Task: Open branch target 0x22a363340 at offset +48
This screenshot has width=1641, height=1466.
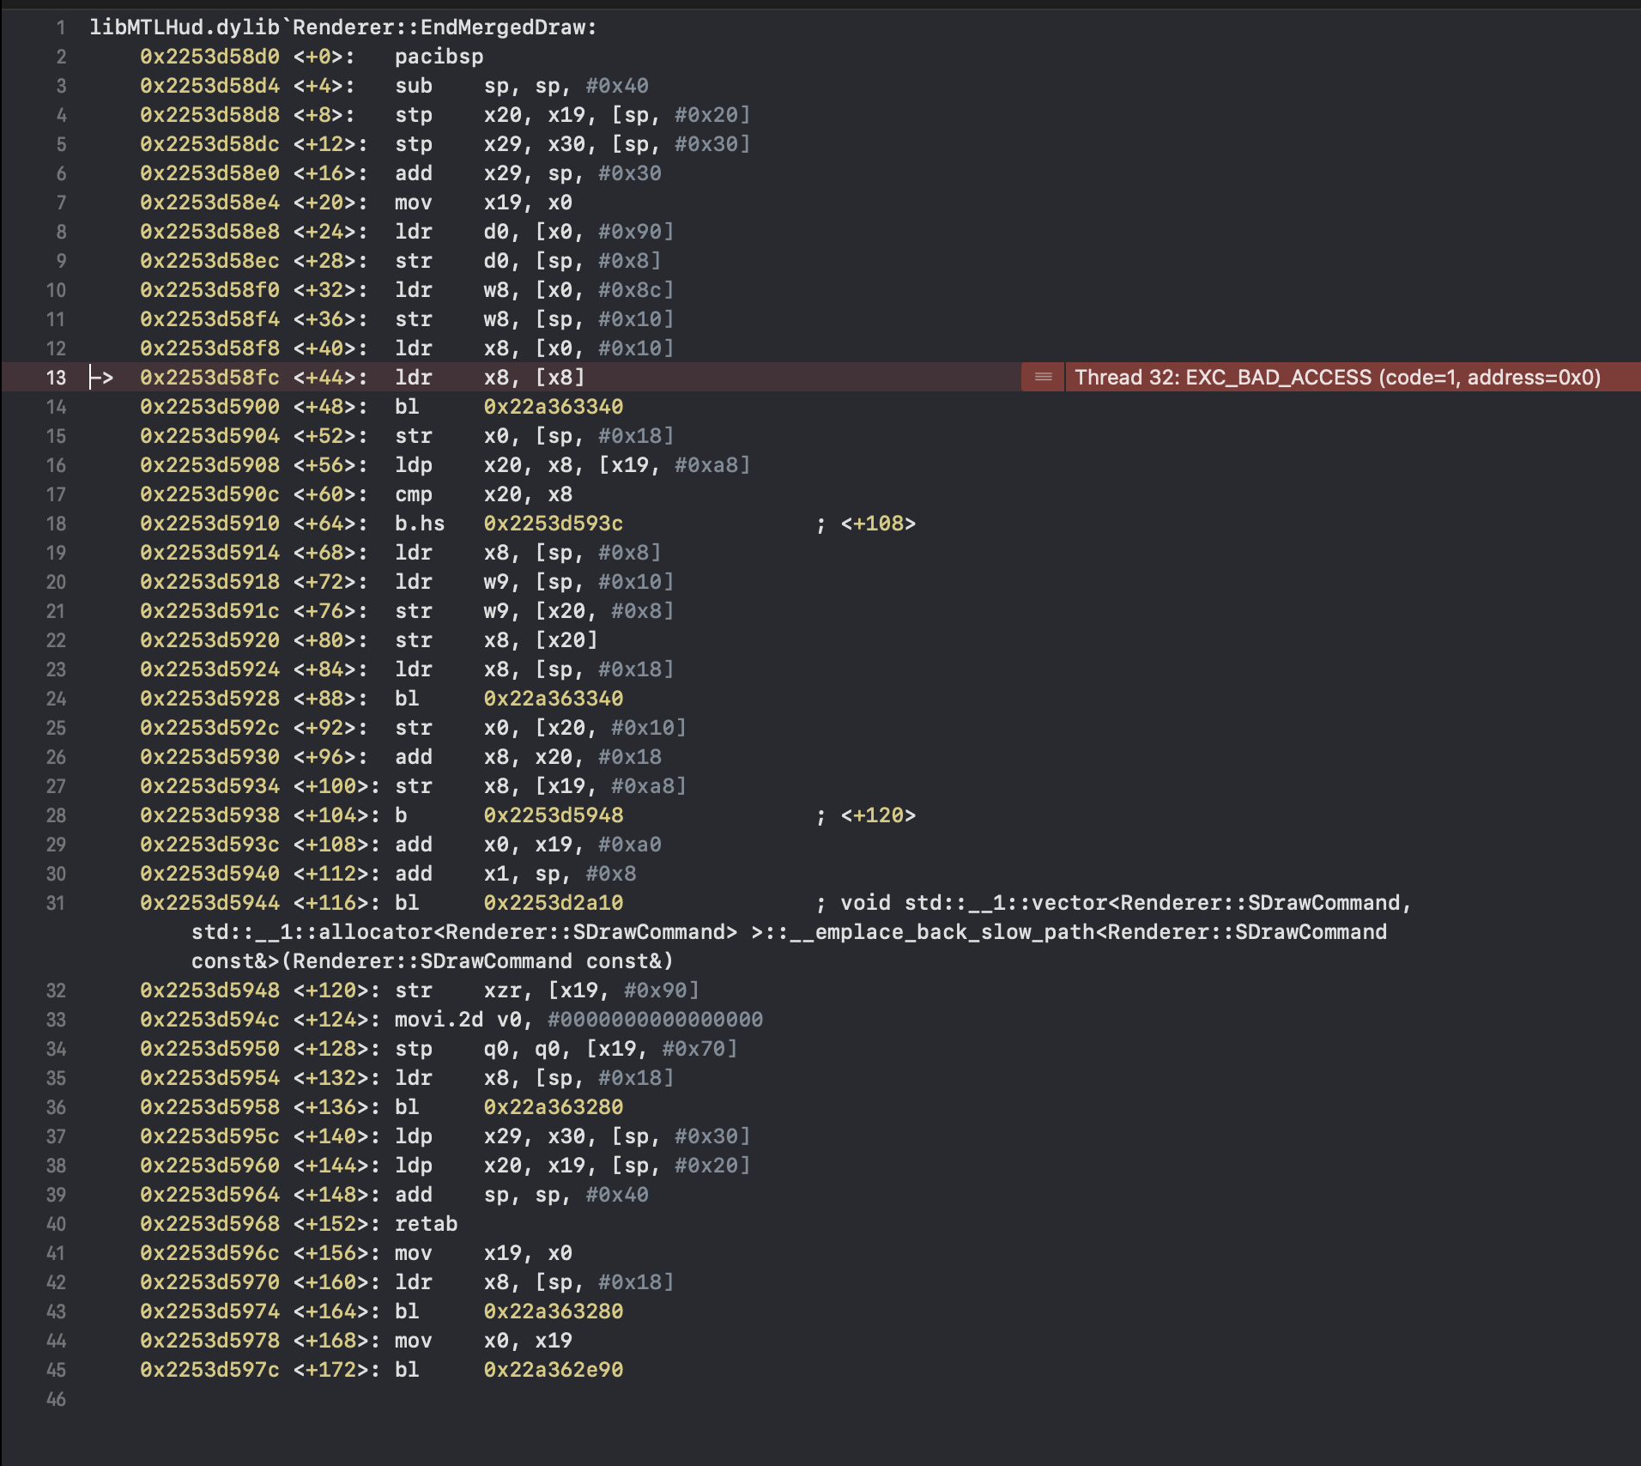Action: click(554, 406)
